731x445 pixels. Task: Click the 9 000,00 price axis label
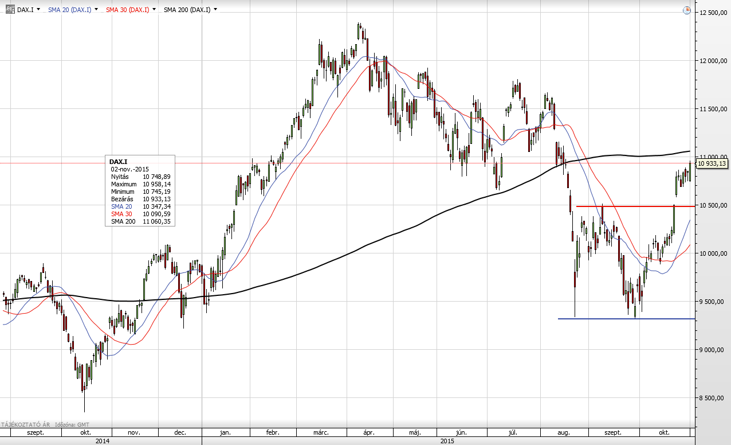[x=713, y=350]
